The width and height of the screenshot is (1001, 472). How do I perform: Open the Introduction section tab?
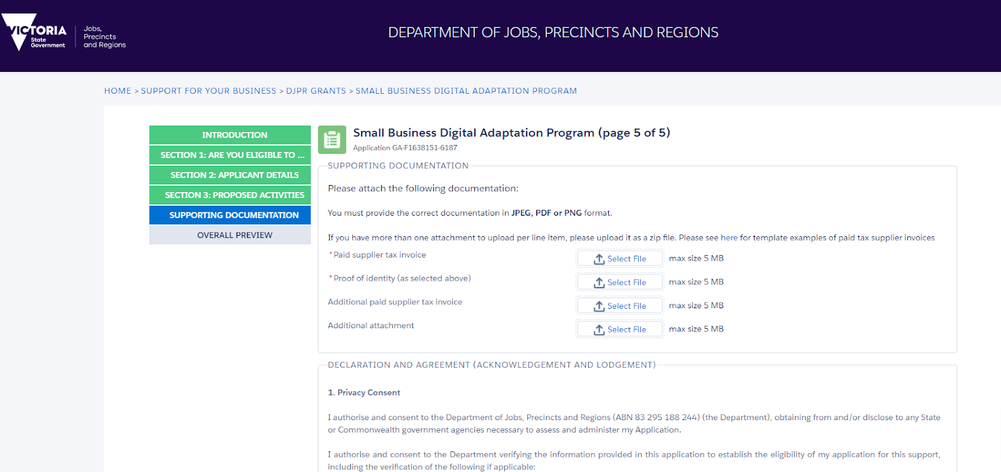[230, 135]
